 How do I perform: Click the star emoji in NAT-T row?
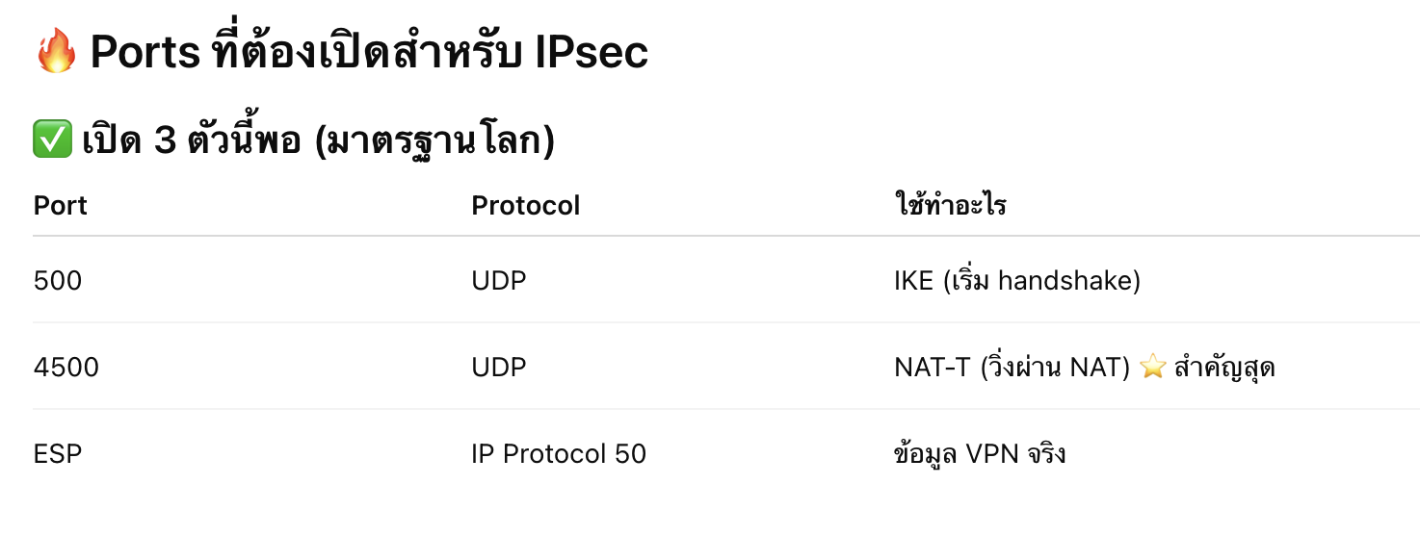pos(1152,368)
